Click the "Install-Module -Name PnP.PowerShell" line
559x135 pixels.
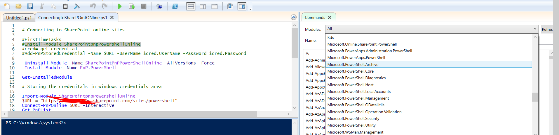click(x=71, y=68)
